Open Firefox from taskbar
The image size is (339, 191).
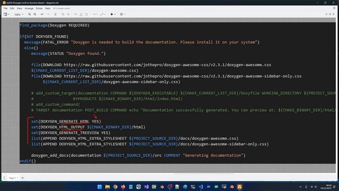point(123,187)
